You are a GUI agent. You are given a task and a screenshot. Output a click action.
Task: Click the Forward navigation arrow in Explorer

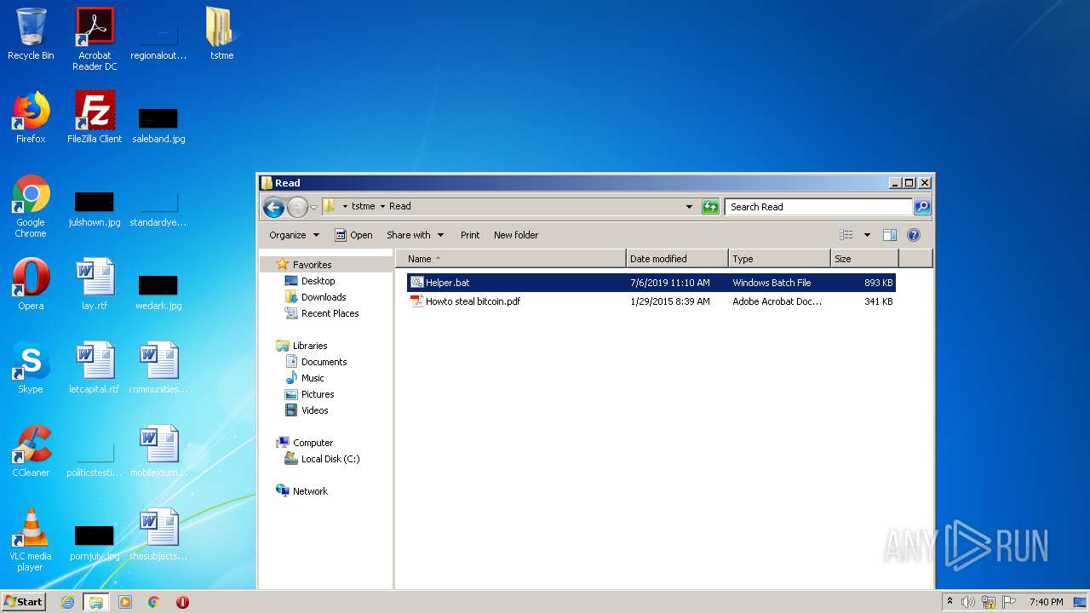tap(297, 207)
